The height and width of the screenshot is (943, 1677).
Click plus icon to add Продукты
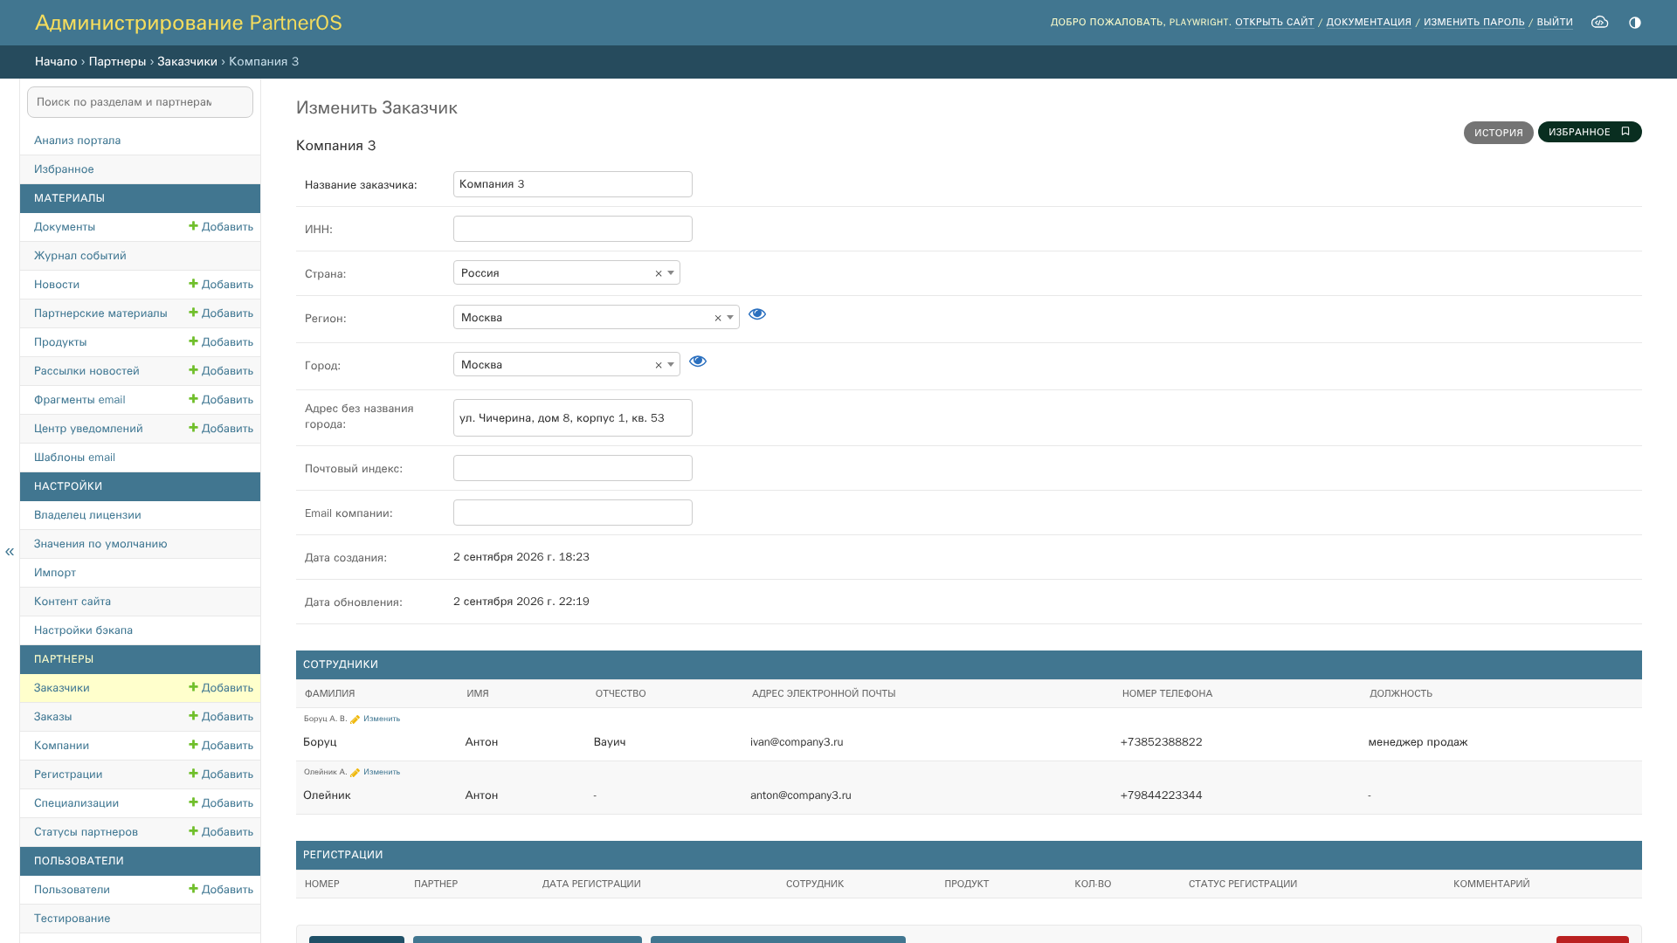pyautogui.click(x=193, y=341)
